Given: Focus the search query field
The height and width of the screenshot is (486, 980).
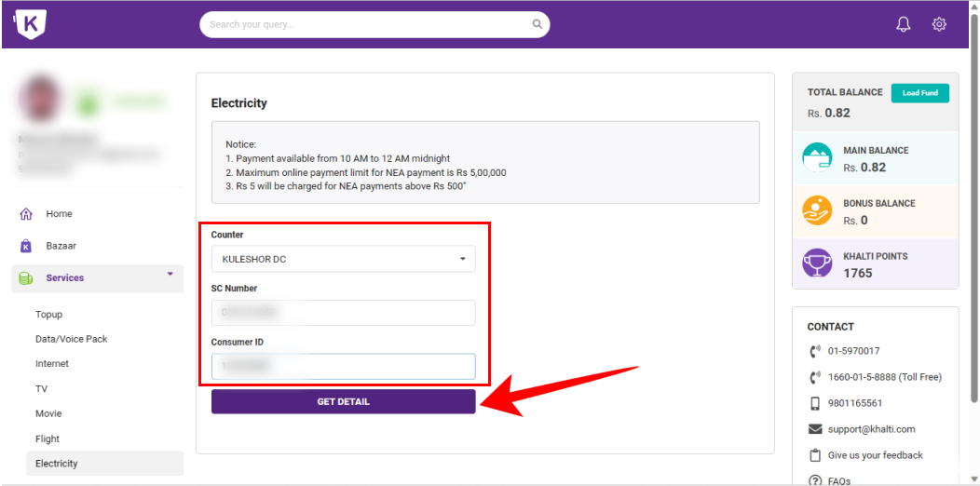Looking at the screenshot, I should click(374, 24).
